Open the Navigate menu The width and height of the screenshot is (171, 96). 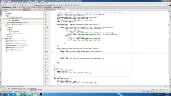(11, 3)
